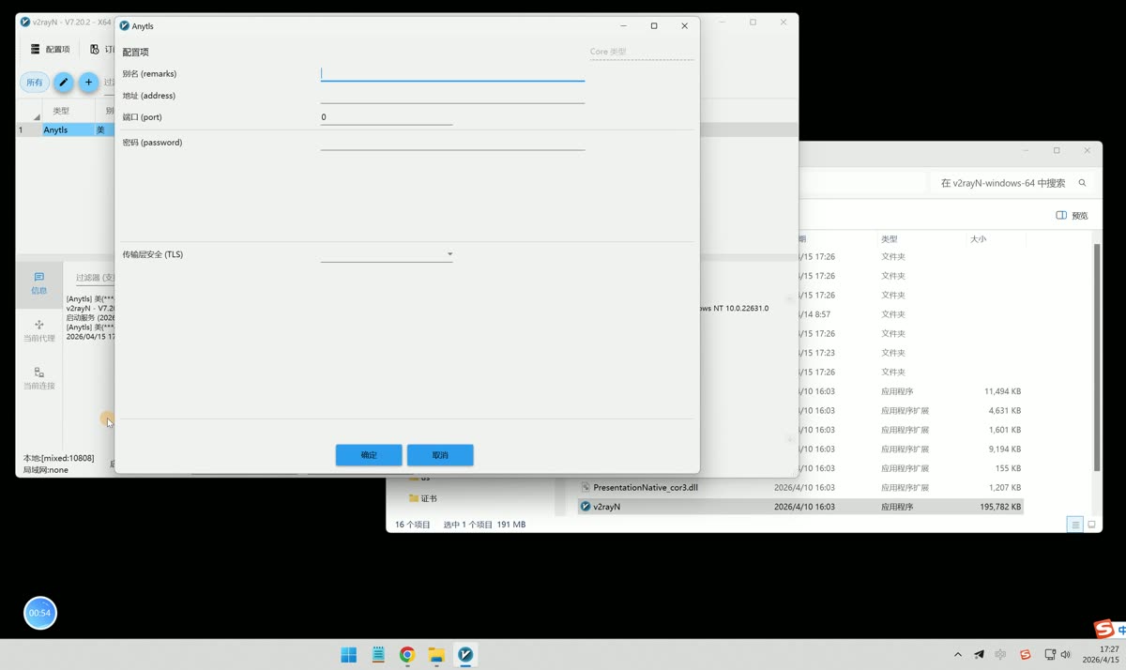This screenshot has height=670, width=1126.
Task: Click the v2rayN title bar logo
Action: (25, 22)
